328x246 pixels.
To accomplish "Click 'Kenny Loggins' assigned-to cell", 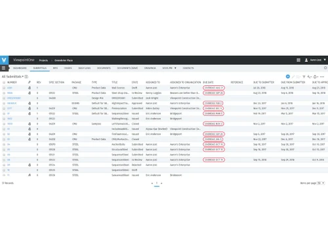I will [x=154, y=93].
